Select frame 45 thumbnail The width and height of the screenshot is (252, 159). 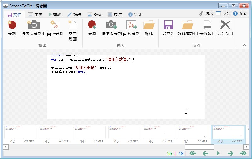click(124, 135)
